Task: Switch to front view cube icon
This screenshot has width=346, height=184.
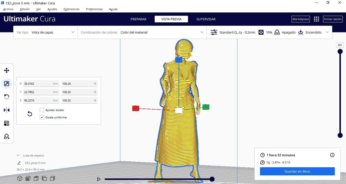Action: click(28, 178)
